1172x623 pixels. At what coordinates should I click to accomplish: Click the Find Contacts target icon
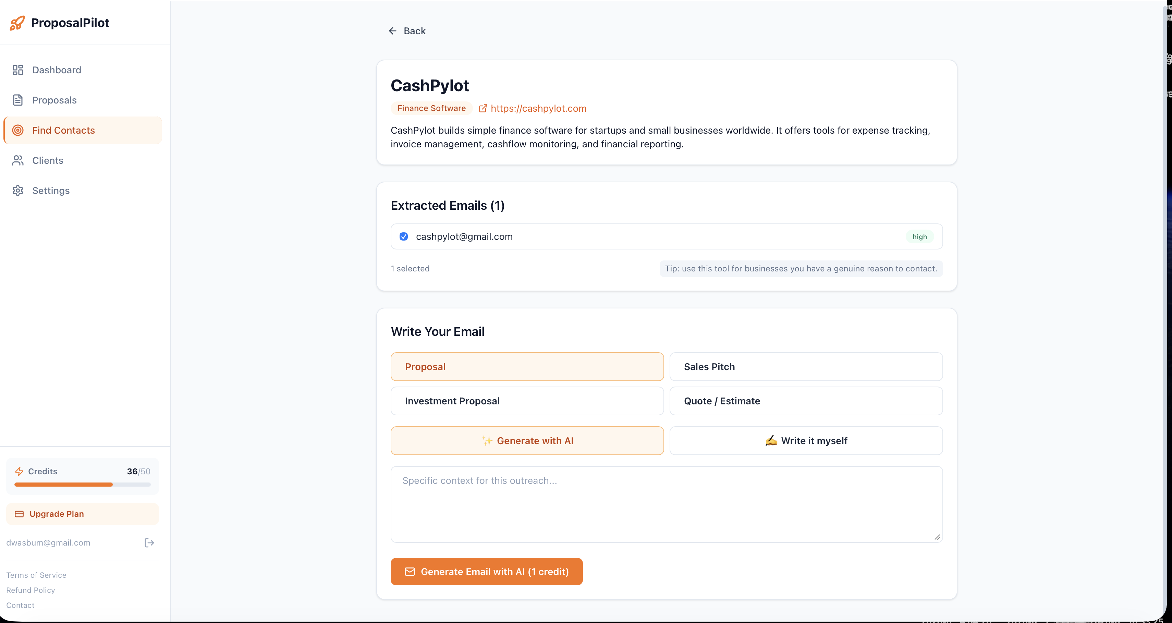(x=18, y=130)
